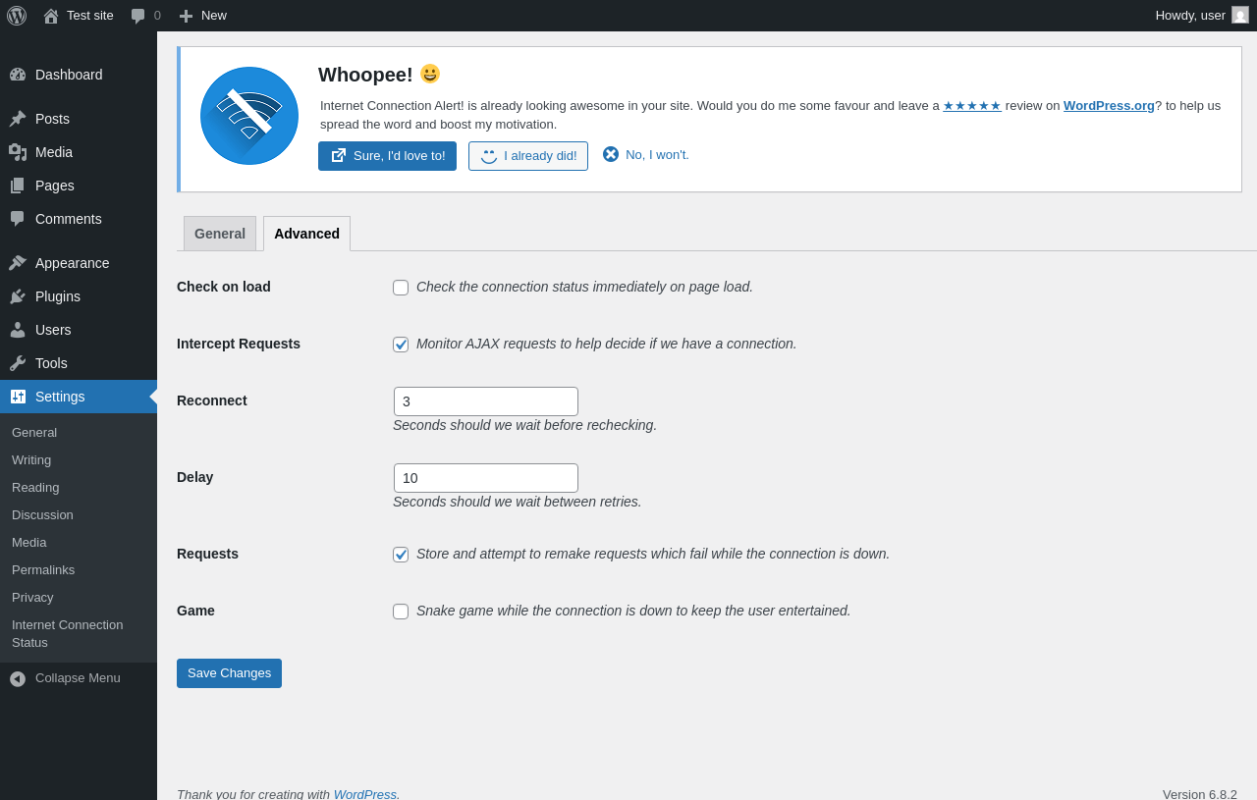Click the Howdy, user account text
The width and height of the screenshot is (1257, 800).
[x=1190, y=15]
